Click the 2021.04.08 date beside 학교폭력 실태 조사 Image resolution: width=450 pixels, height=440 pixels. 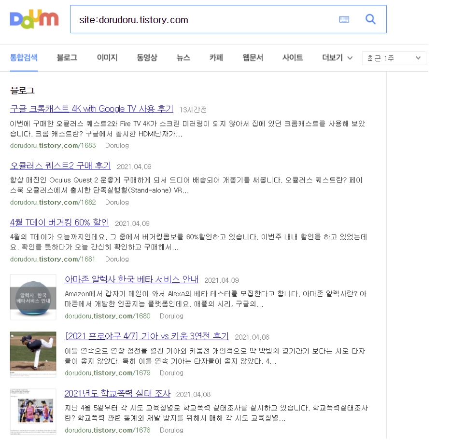click(x=194, y=395)
